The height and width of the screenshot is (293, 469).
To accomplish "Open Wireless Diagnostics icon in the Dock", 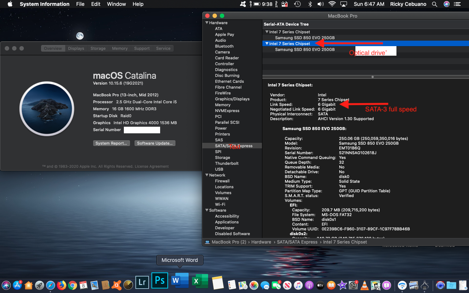I will pos(402,285).
